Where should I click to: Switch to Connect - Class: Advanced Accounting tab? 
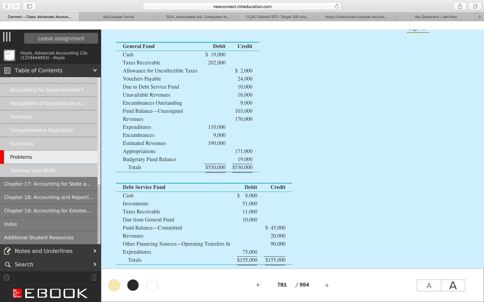[x=40, y=17]
